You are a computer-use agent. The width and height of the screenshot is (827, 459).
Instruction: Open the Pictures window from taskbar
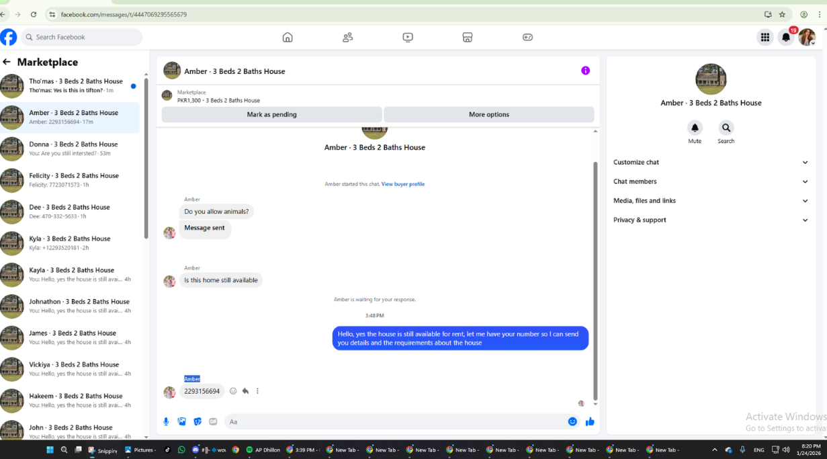click(139, 450)
